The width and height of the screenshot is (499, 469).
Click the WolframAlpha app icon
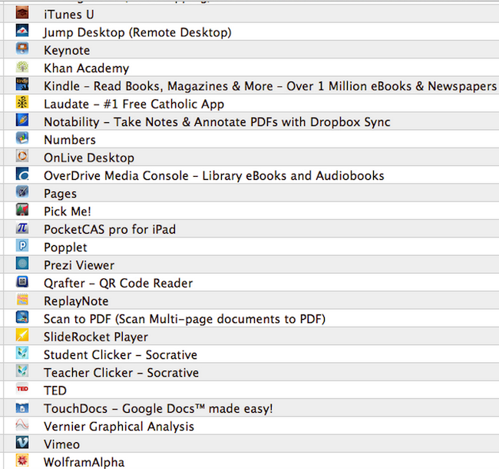(x=22, y=461)
